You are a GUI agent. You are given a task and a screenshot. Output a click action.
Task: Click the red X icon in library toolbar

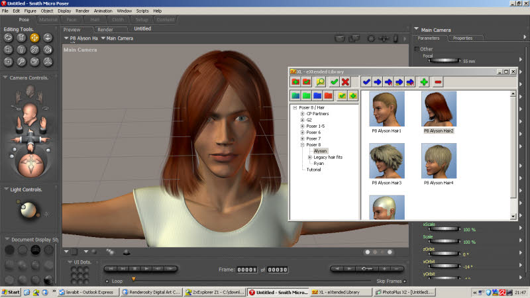click(x=345, y=81)
